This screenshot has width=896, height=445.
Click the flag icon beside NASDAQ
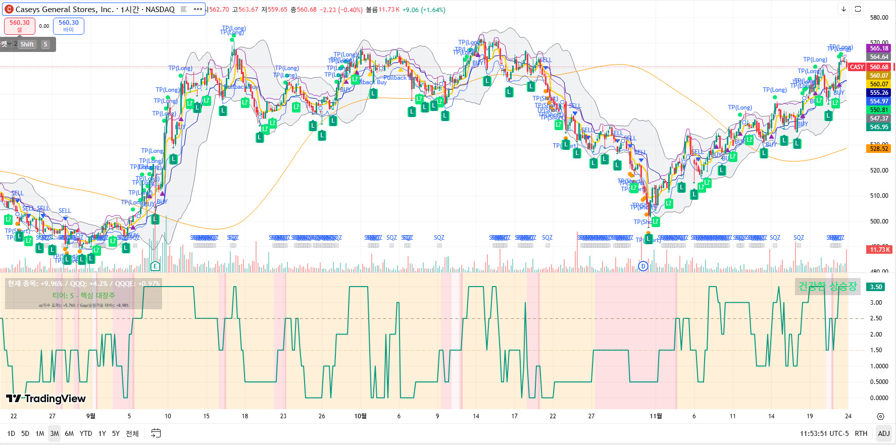(184, 9)
